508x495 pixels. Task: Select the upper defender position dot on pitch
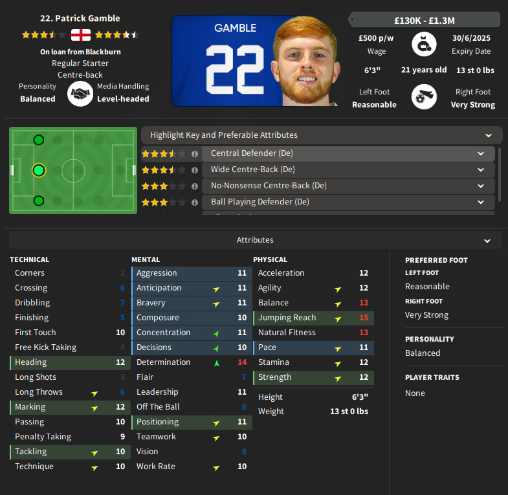point(39,140)
